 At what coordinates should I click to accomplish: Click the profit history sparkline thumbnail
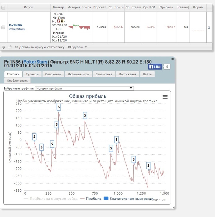tap(79, 27)
